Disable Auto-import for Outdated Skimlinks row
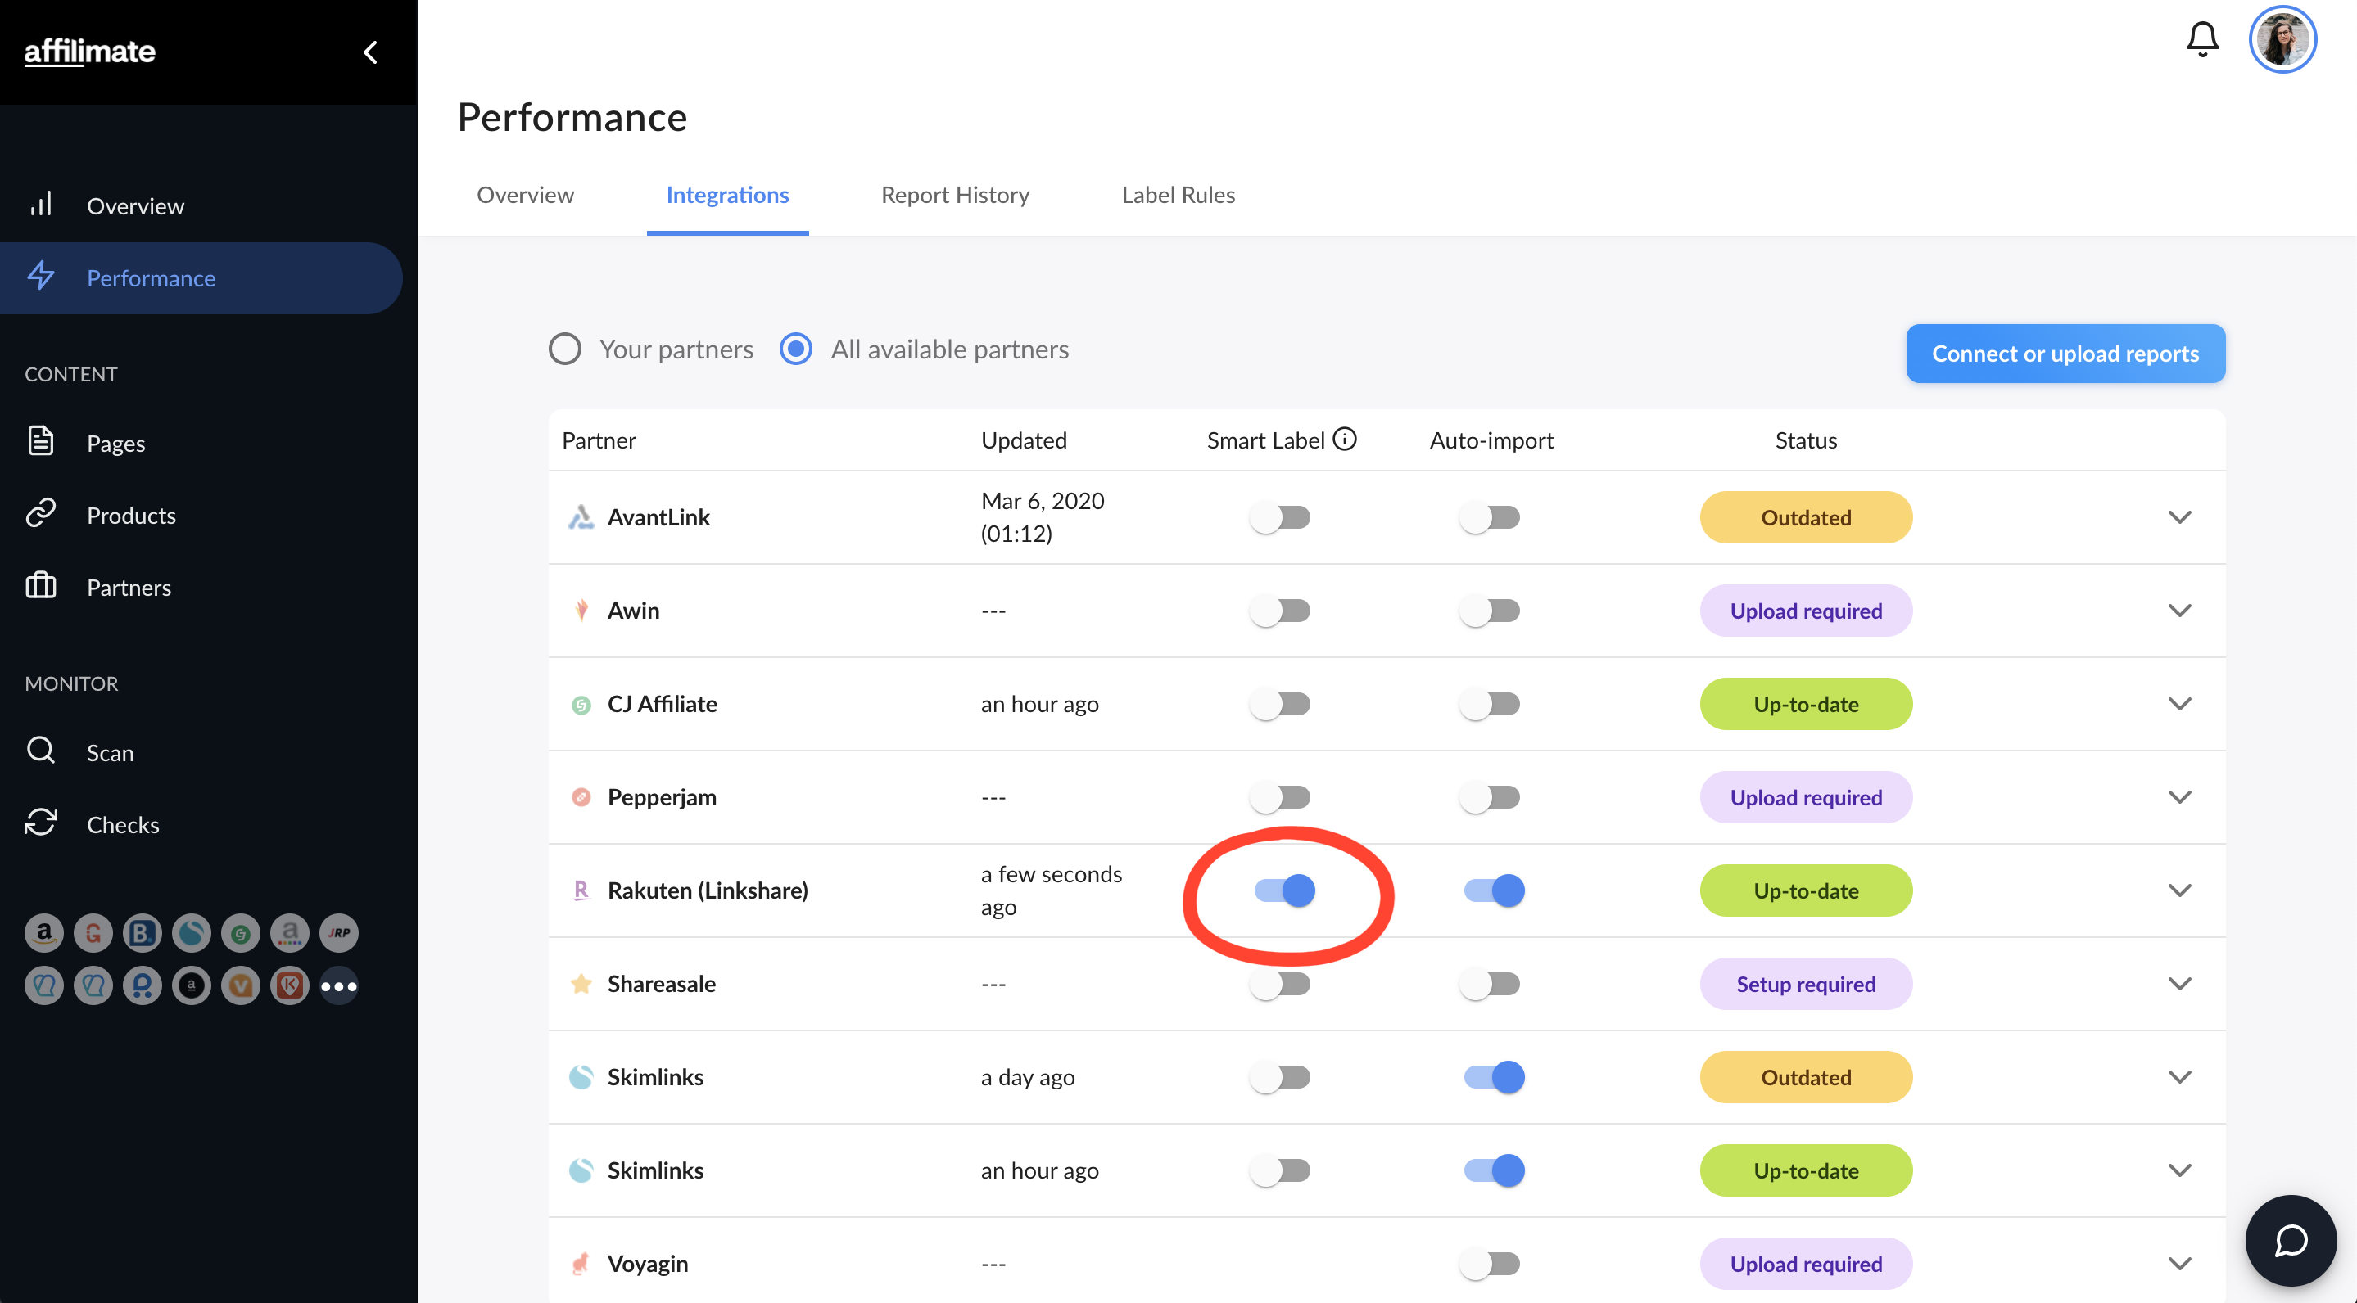 coord(1494,1077)
